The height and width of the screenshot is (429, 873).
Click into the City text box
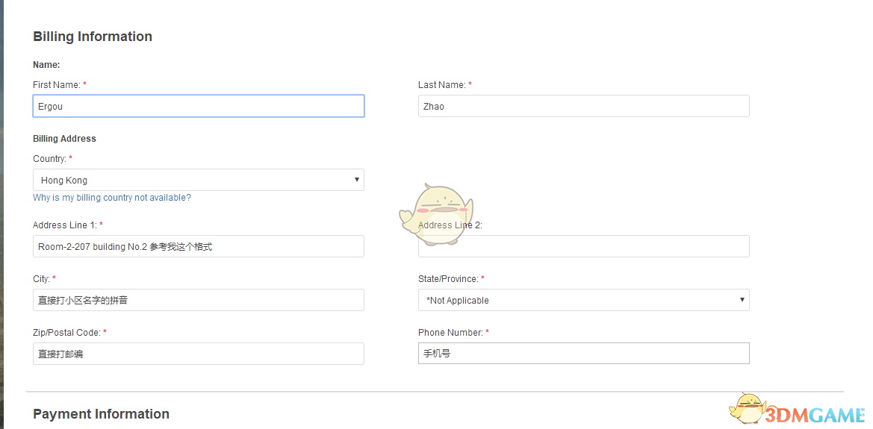click(198, 300)
